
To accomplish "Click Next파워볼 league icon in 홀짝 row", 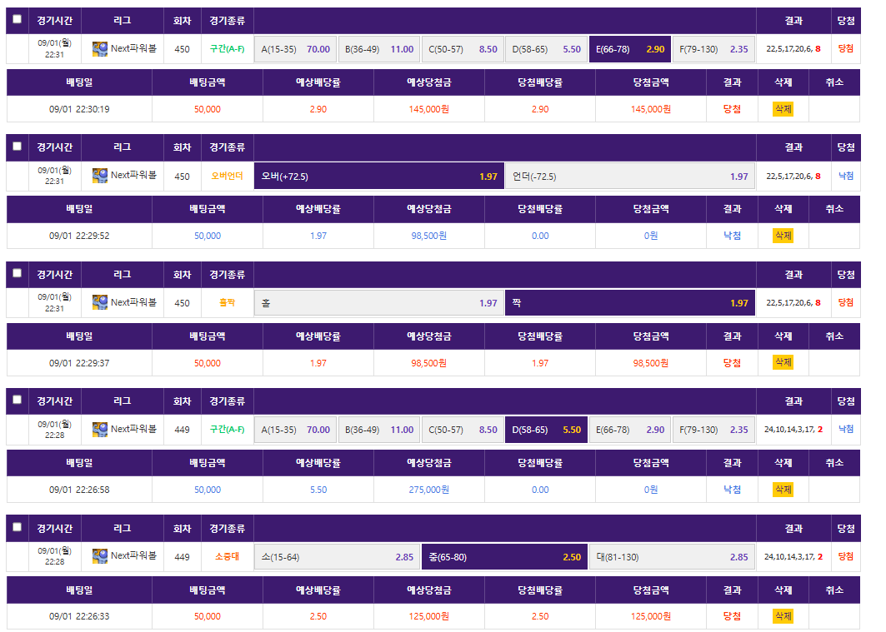I will point(100,302).
